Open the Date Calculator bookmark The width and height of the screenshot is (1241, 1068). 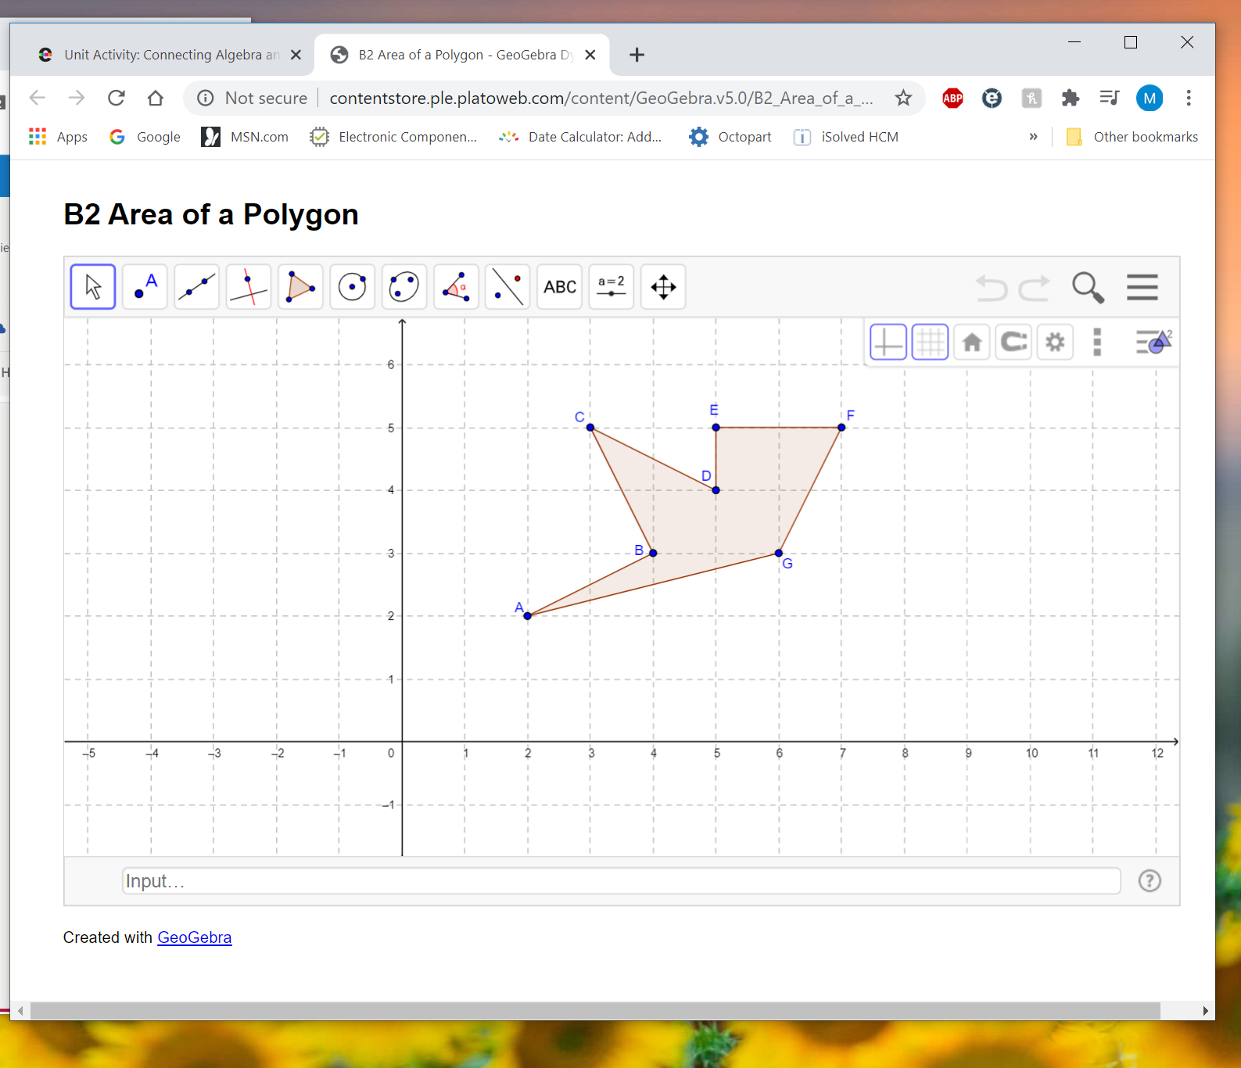[580, 137]
